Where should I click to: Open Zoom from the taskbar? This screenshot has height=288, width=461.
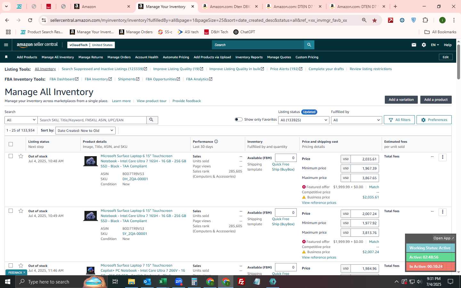tap(179, 282)
